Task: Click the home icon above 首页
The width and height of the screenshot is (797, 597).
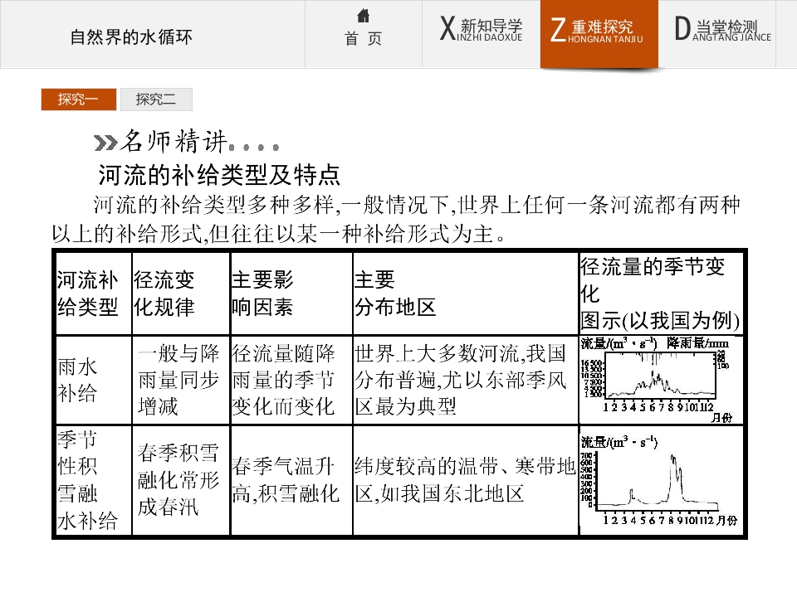Action: 363,16
